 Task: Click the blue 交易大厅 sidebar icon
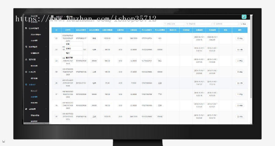click(x=26, y=85)
